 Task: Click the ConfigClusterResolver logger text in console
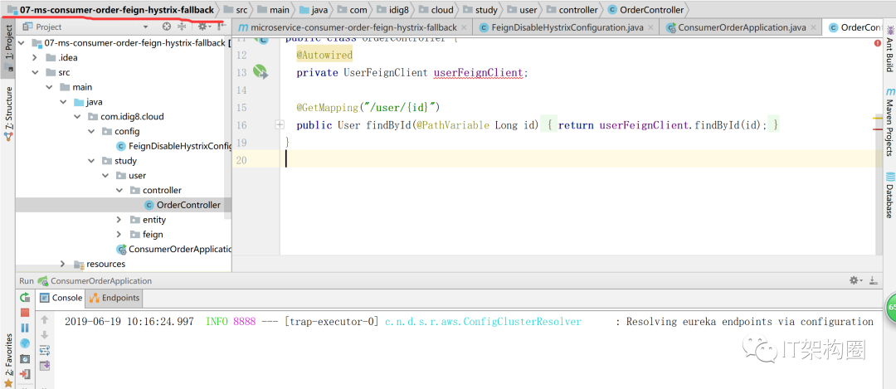pyautogui.click(x=483, y=322)
